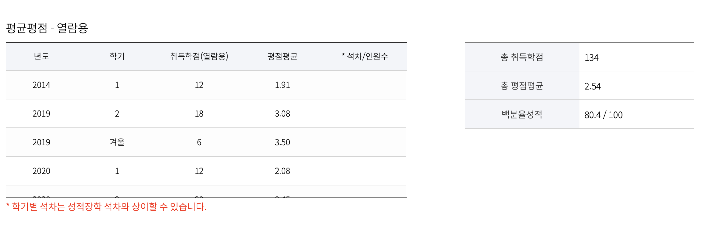The image size is (705, 230).
Task: Click the 2014 year cell
Action: point(41,85)
